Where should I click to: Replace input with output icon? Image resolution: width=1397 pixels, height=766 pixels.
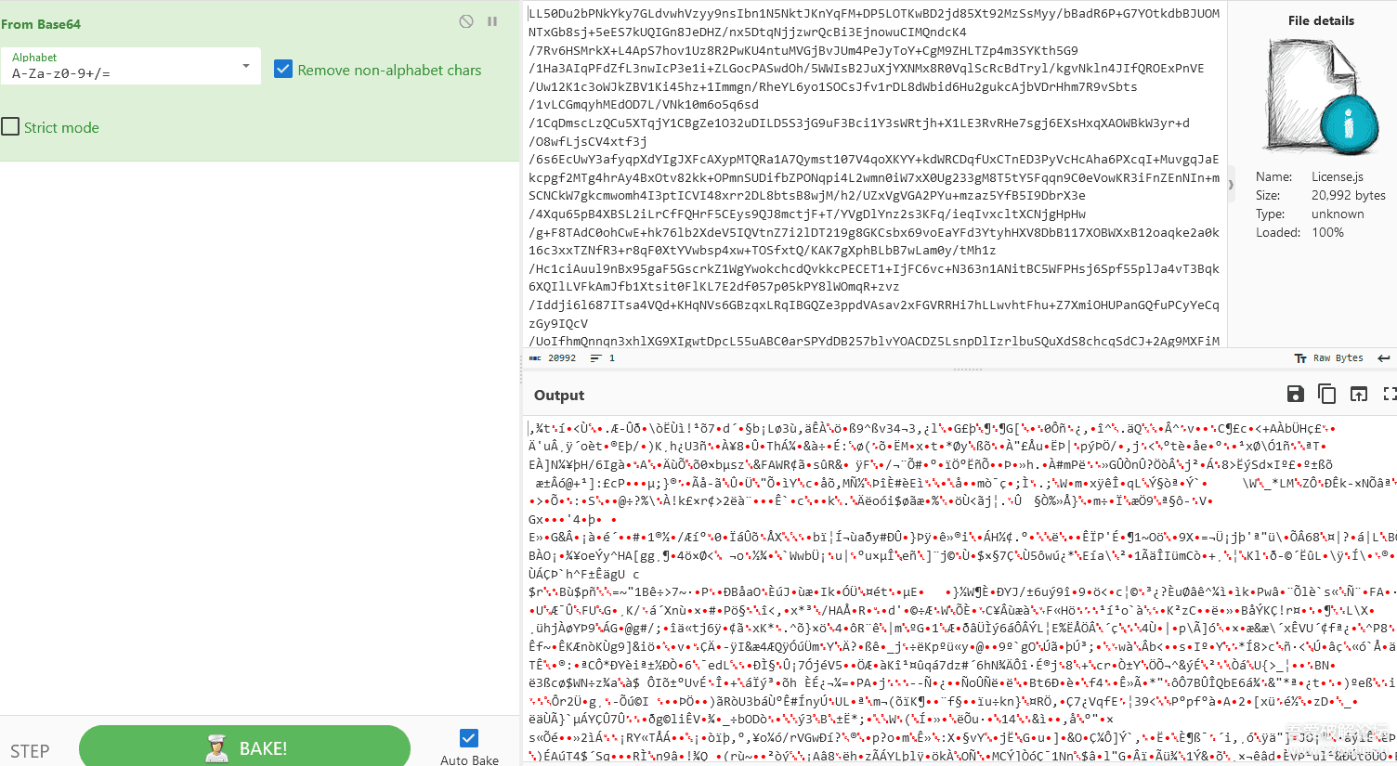tap(1358, 395)
